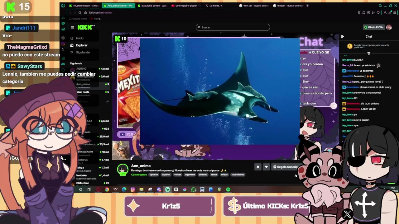Reload the page in browser toolbar

pos(80,12)
